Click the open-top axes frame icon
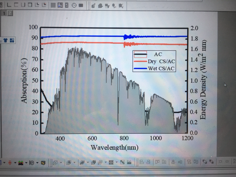 [23, 5]
